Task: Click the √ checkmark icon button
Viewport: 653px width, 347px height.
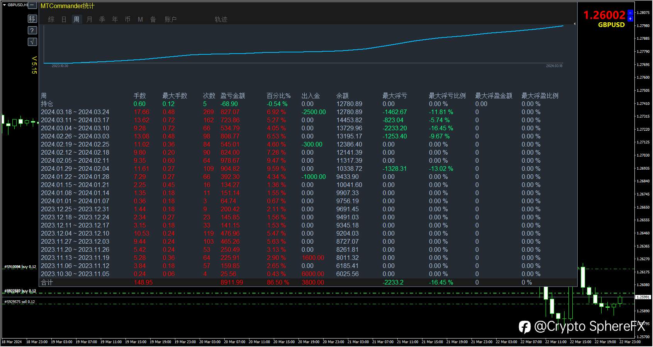Action: point(32,42)
